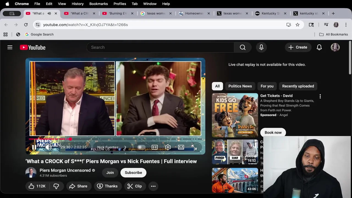Expand the 'Nick Fuentes:' chapter chevron

click(125, 147)
